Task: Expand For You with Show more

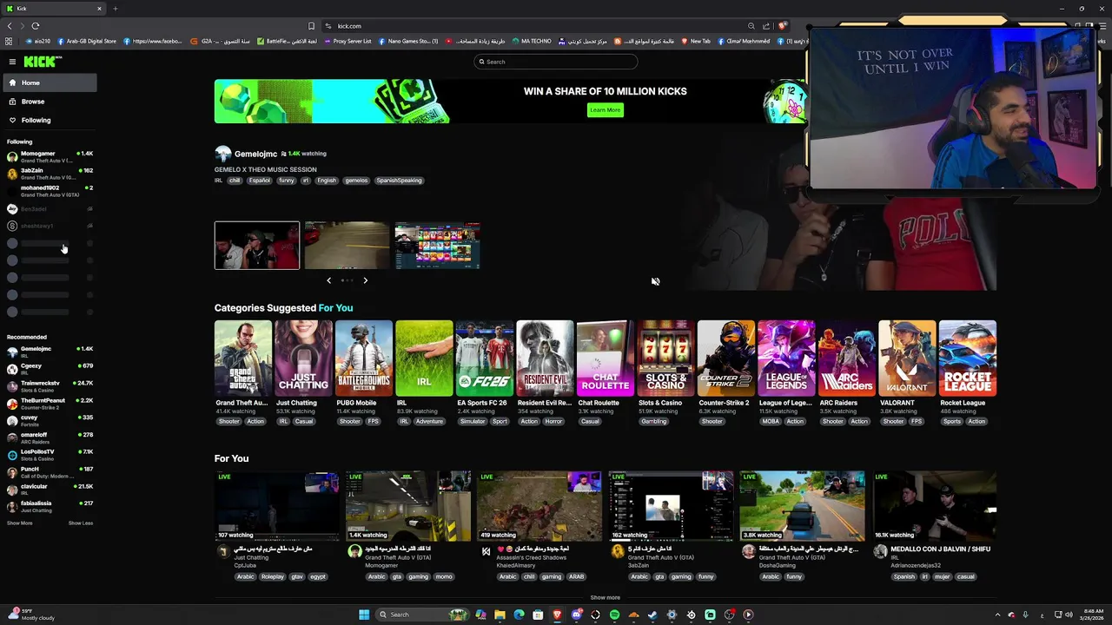Action: click(x=606, y=598)
